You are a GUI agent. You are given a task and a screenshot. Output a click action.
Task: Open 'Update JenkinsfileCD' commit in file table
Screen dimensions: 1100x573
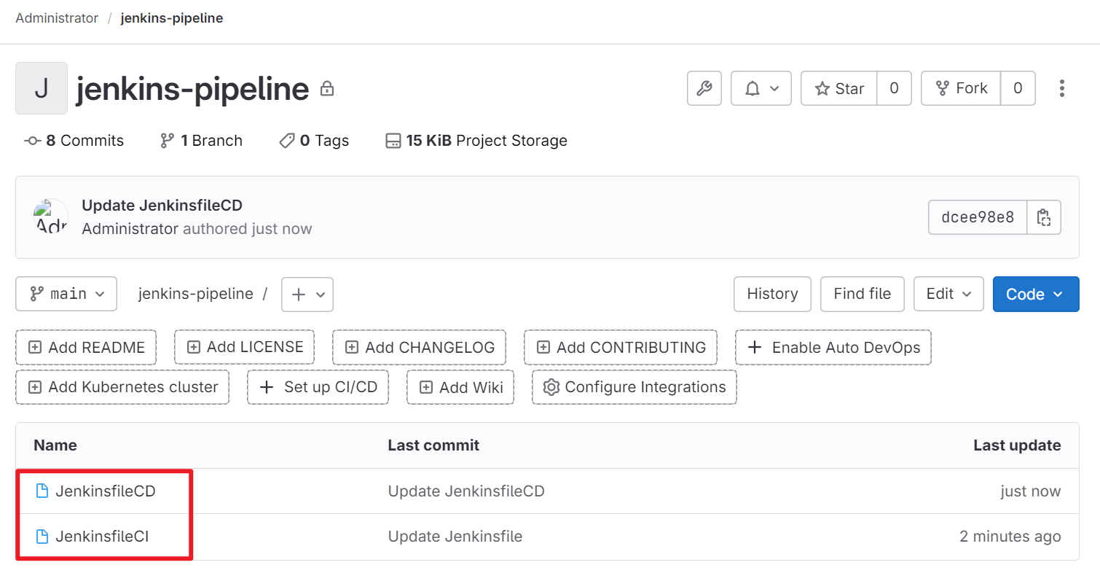[x=466, y=491]
